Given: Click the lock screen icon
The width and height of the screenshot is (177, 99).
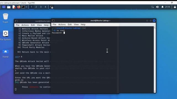Looking at the screenshot, I should (175, 7).
